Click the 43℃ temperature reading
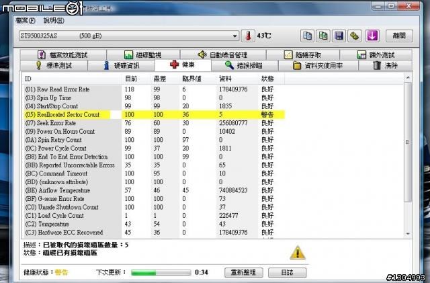This screenshot has height=283, width=430. click(264, 36)
